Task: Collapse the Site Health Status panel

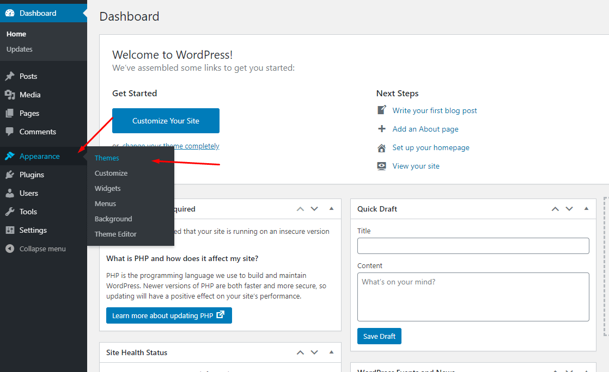Action: click(x=331, y=352)
